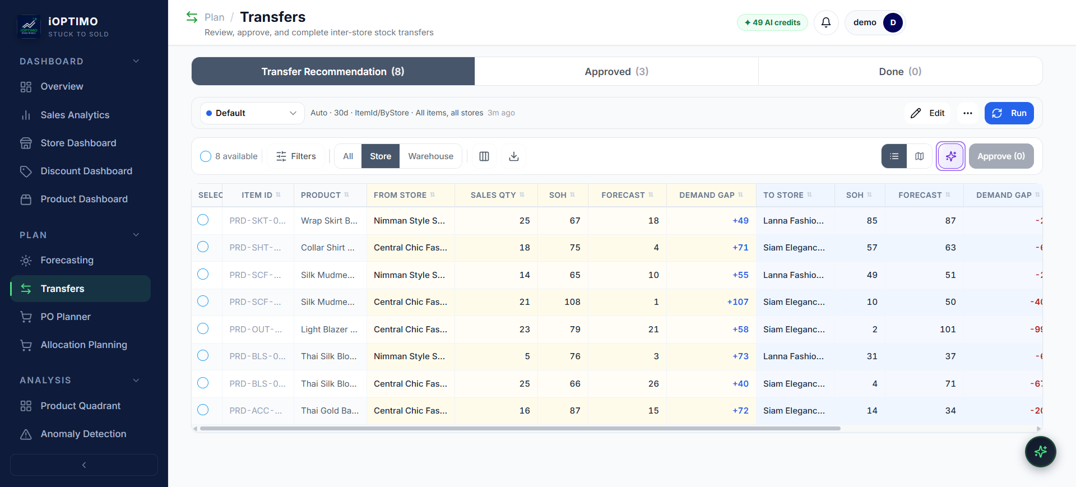Open the three-dots more options menu
This screenshot has height=487, width=1076.
pyautogui.click(x=967, y=113)
